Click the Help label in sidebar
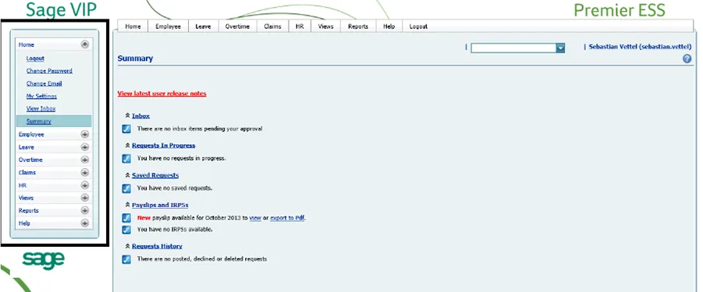Image resolution: width=703 pixels, height=292 pixels. point(24,223)
